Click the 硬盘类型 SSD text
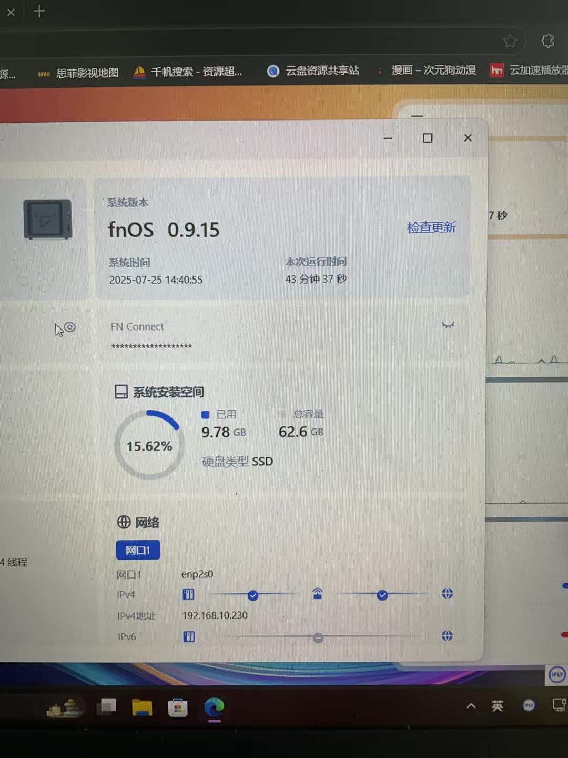Image resolution: width=568 pixels, height=758 pixels. (x=237, y=462)
